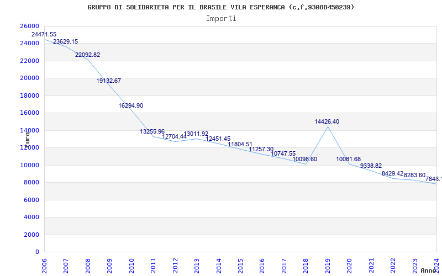Click the data label 10098.60
Screen dimensions: 442x276
pyautogui.click(x=305, y=160)
